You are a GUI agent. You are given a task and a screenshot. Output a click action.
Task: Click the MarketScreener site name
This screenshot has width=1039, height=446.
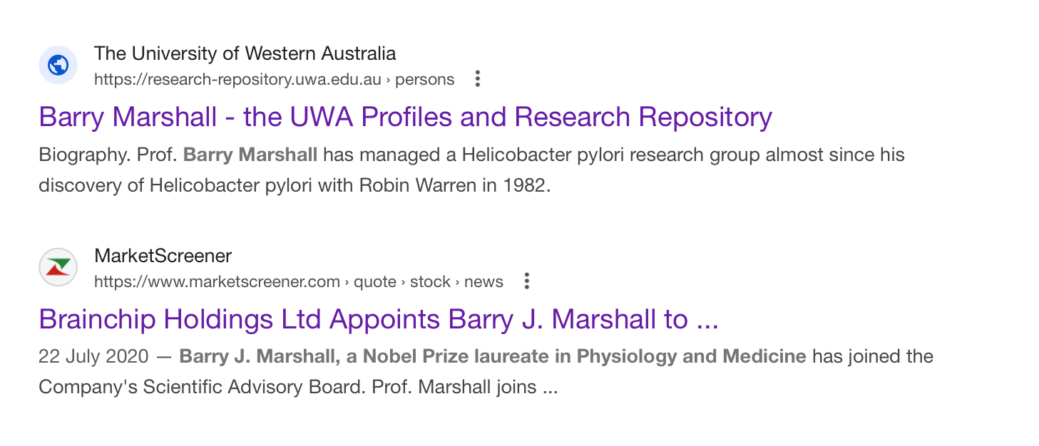[163, 256]
